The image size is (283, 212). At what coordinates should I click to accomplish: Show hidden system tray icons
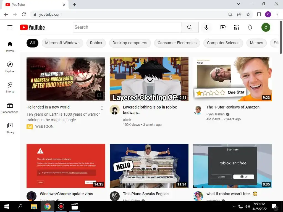[x=234, y=206]
